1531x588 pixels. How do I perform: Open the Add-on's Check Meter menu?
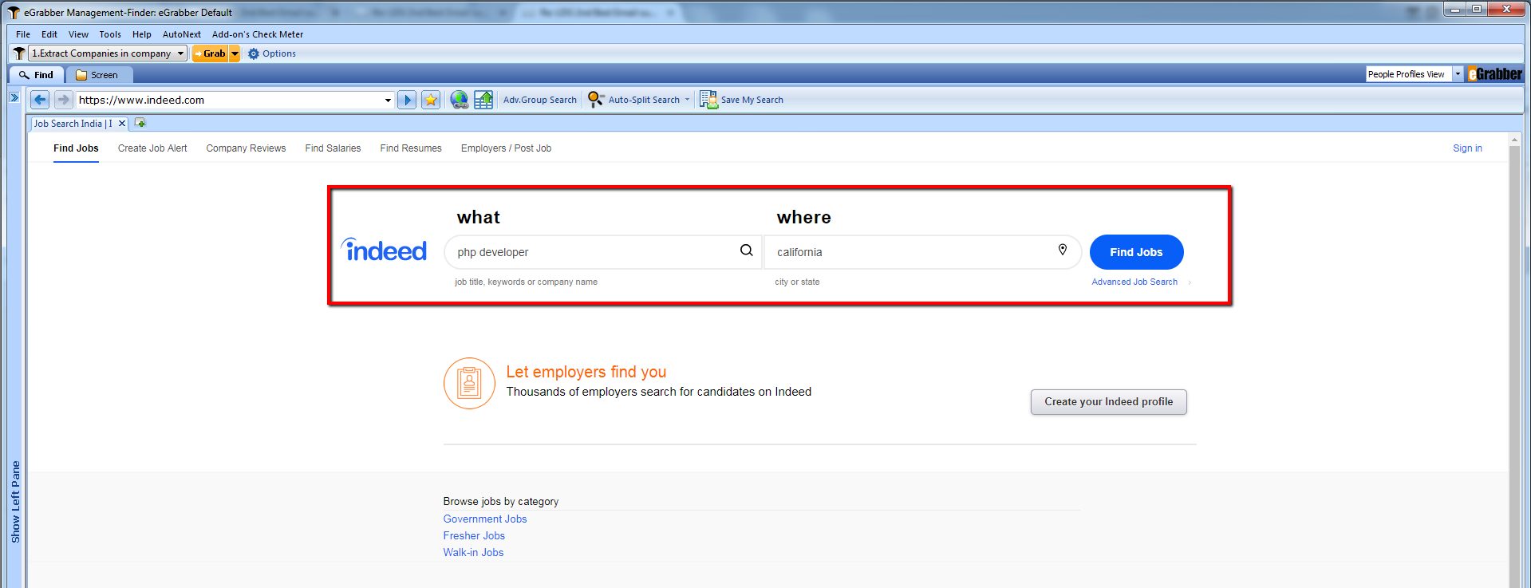pyautogui.click(x=258, y=34)
